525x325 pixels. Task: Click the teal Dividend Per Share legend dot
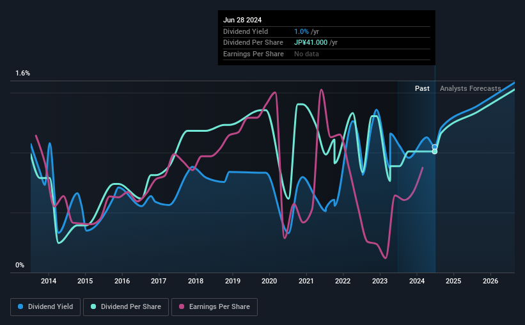93,306
